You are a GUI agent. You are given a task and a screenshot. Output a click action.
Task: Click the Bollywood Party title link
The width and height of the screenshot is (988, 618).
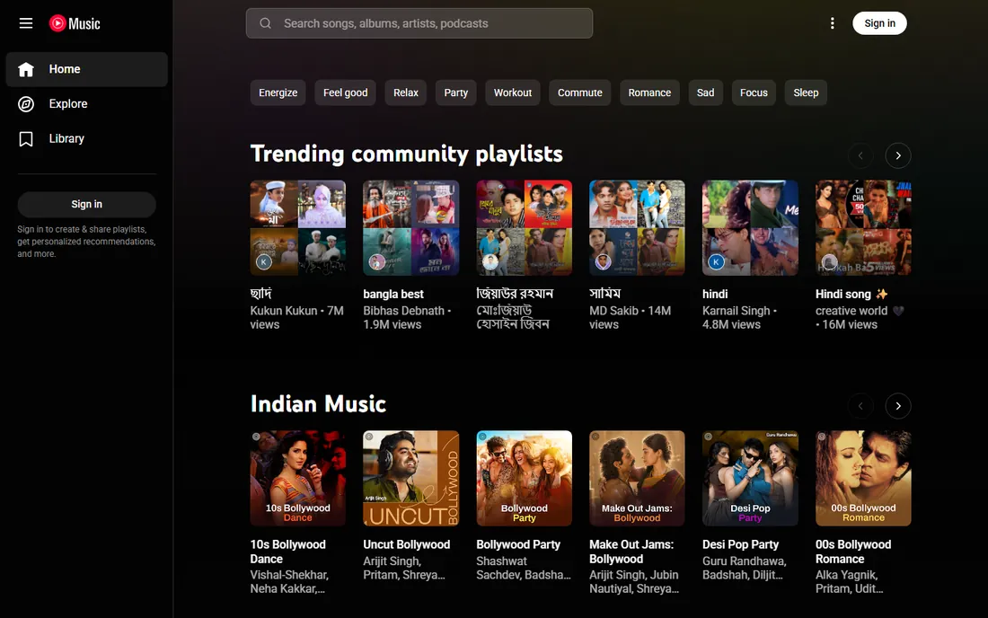(518, 544)
